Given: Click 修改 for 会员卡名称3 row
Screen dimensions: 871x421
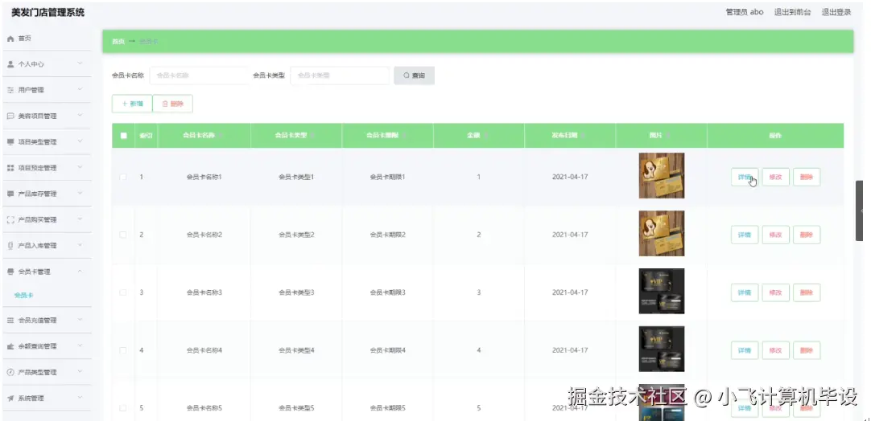Looking at the screenshot, I should tap(775, 292).
